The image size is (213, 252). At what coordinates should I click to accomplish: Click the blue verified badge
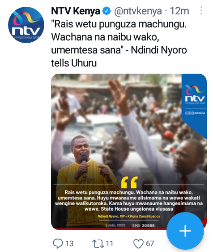[x=106, y=11]
